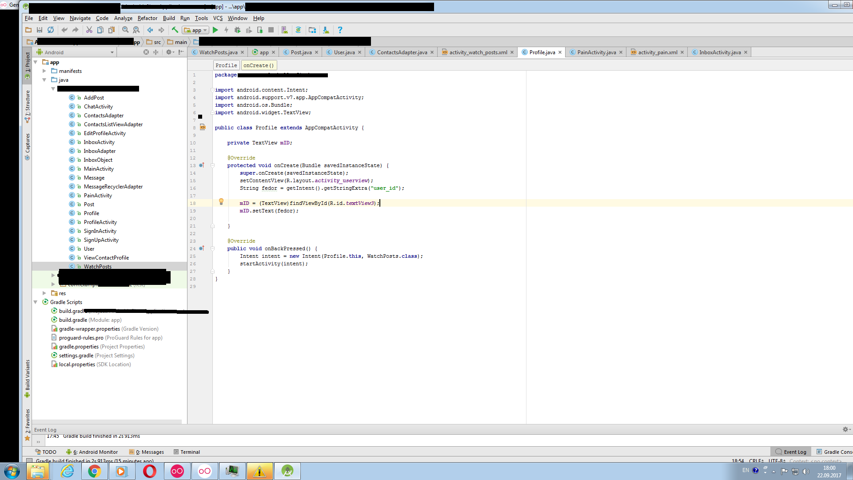The height and width of the screenshot is (480, 853).
Task: Open the File menu
Action: click(29, 18)
